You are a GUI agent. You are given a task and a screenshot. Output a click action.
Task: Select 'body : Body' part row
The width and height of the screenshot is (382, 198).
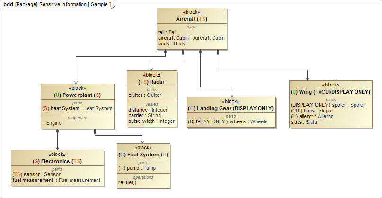click(x=172, y=44)
